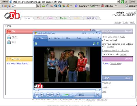Click the Orb logo in video banner
137x106 pixels.
click(x=39, y=86)
